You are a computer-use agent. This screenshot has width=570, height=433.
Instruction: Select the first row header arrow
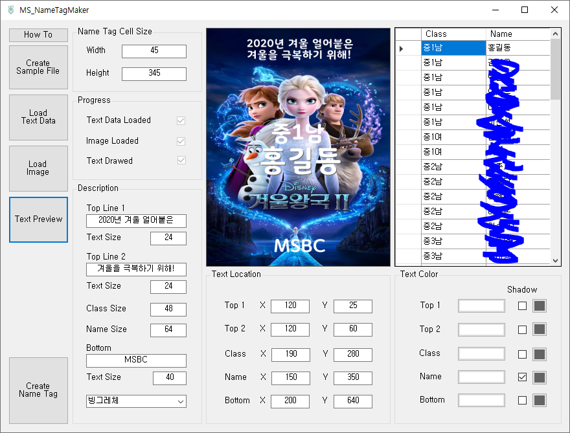tap(408, 48)
